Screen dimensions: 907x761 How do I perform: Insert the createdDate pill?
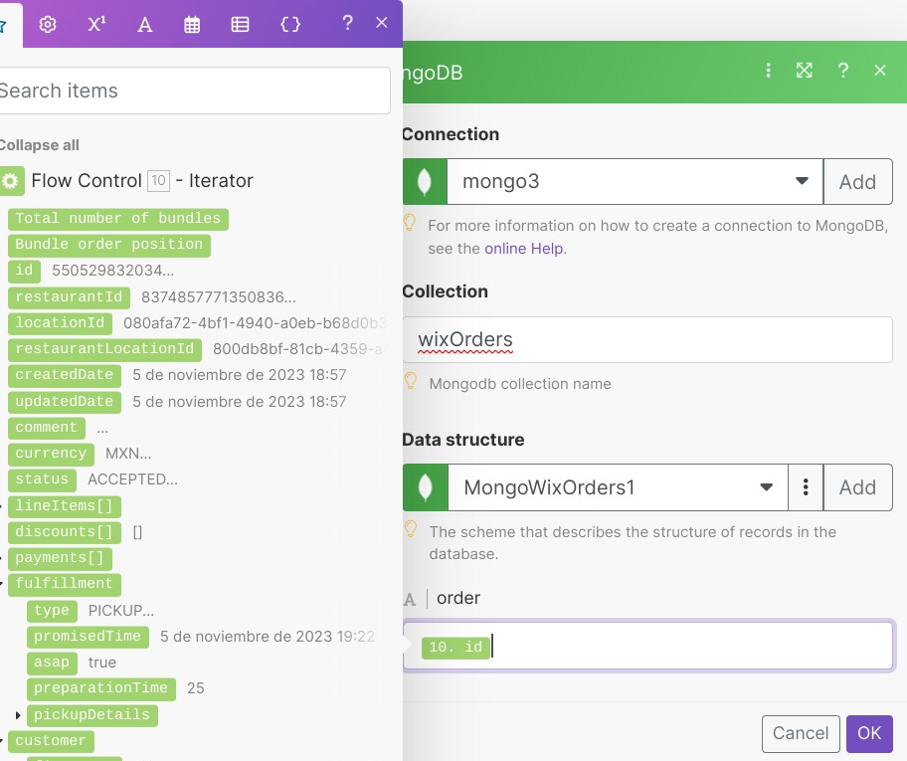click(65, 376)
